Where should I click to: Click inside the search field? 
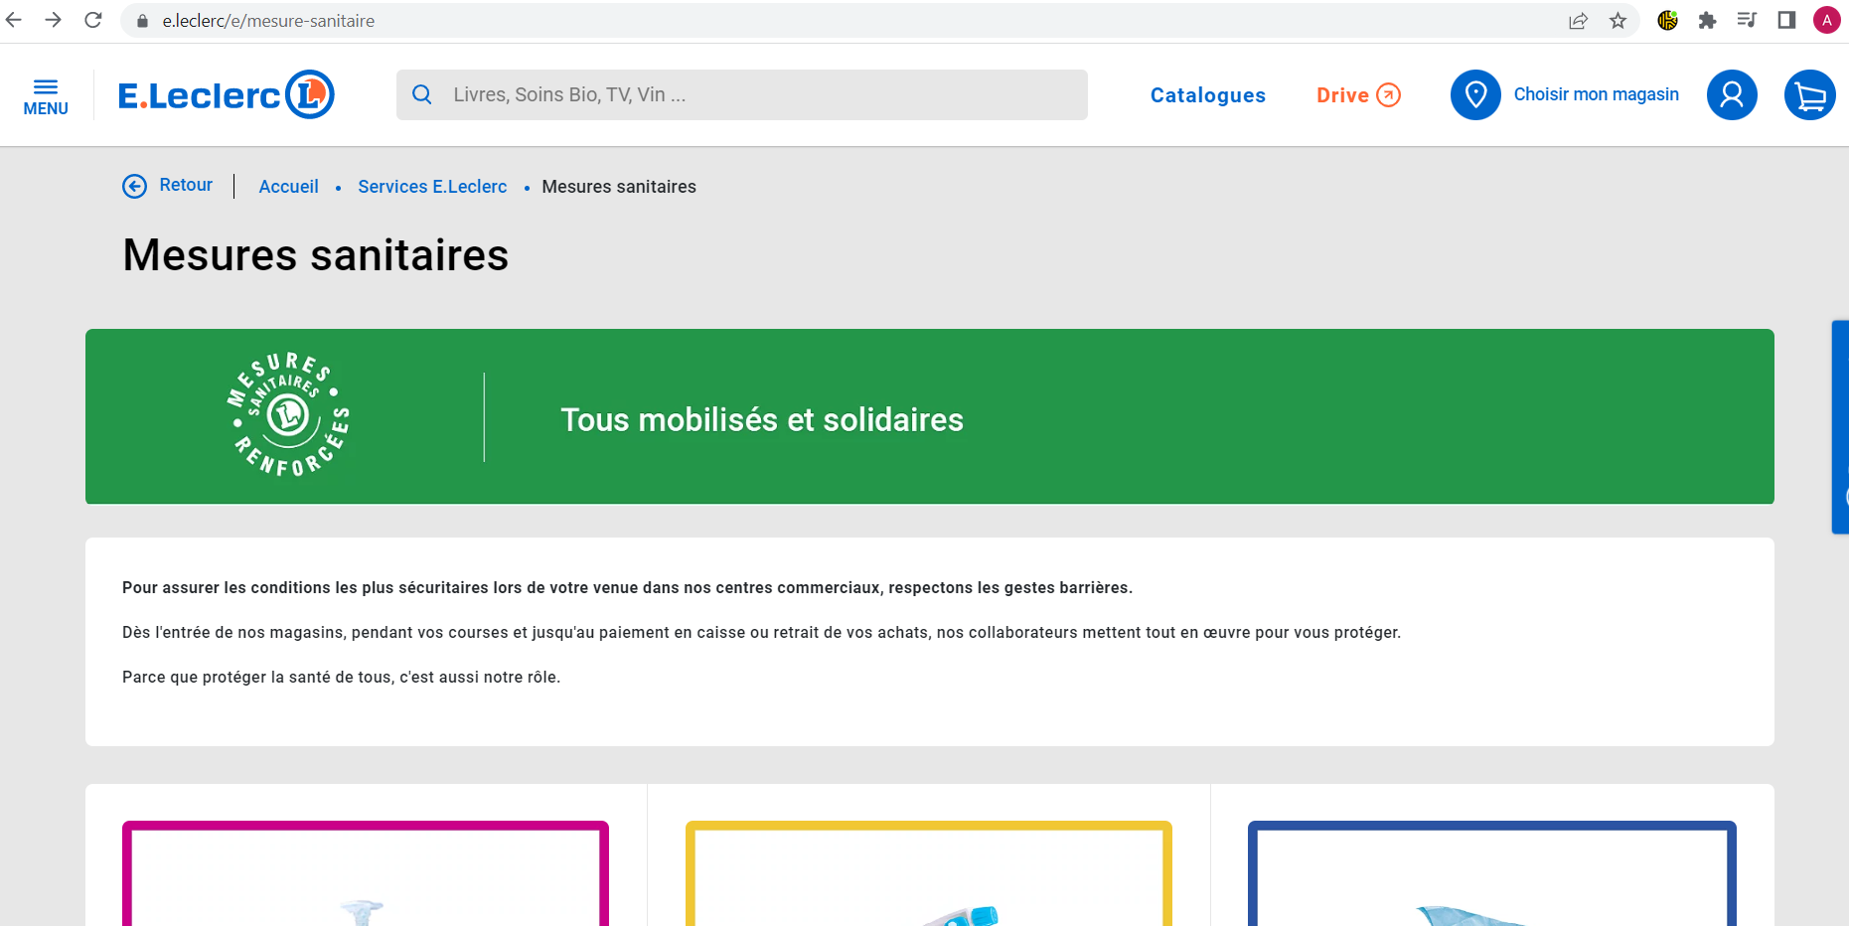[x=695, y=94]
